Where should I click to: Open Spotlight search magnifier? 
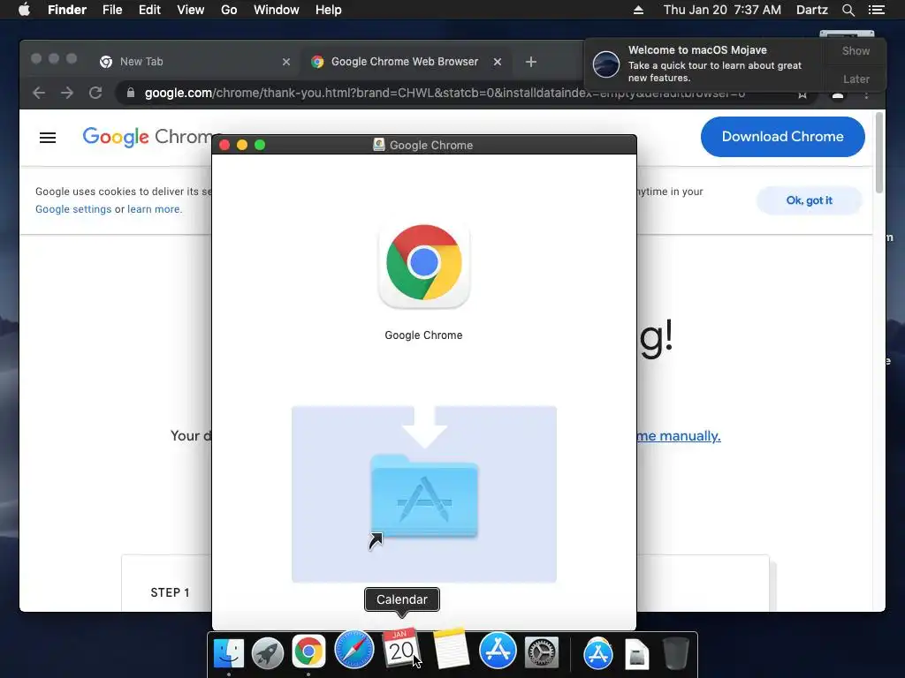point(848,10)
